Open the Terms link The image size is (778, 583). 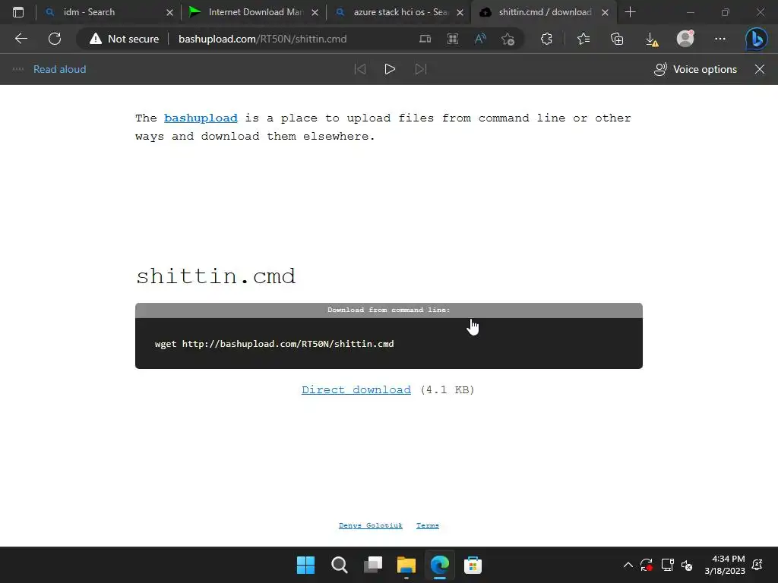click(428, 525)
